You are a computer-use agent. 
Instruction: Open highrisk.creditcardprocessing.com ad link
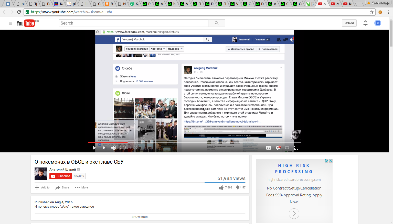pos(294,180)
